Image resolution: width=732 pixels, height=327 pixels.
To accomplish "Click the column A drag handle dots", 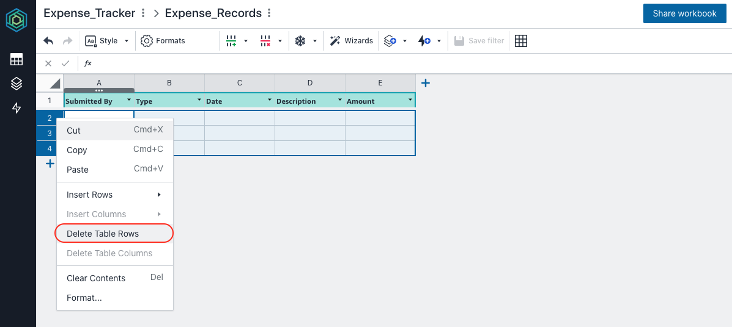I will point(99,90).
